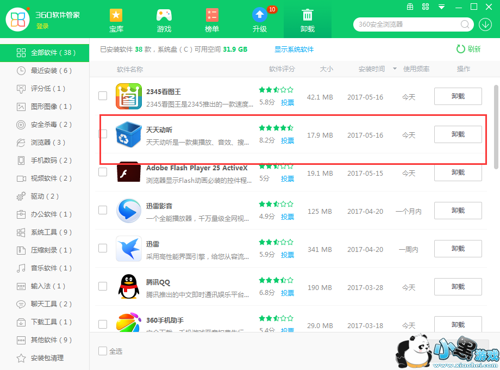Screen dimensions: 500x370
Task: Select 浏览器 (3) category
Action: [45, 143]
